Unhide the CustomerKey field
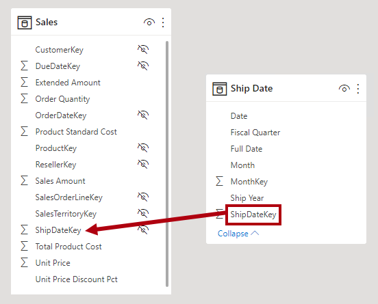This screenshot has height=304, width=378. pyautogui.click(x=143, y=49)
